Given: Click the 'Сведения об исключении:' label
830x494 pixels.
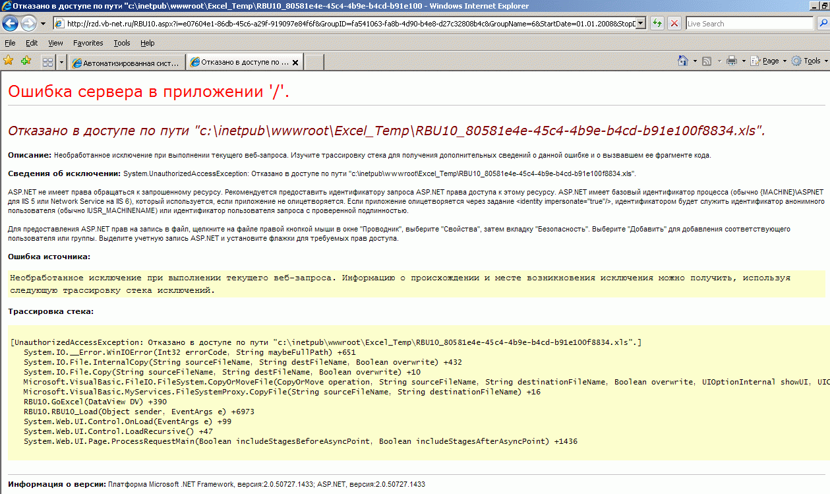Looking at the screenshot, I should (x=65, y=173).
